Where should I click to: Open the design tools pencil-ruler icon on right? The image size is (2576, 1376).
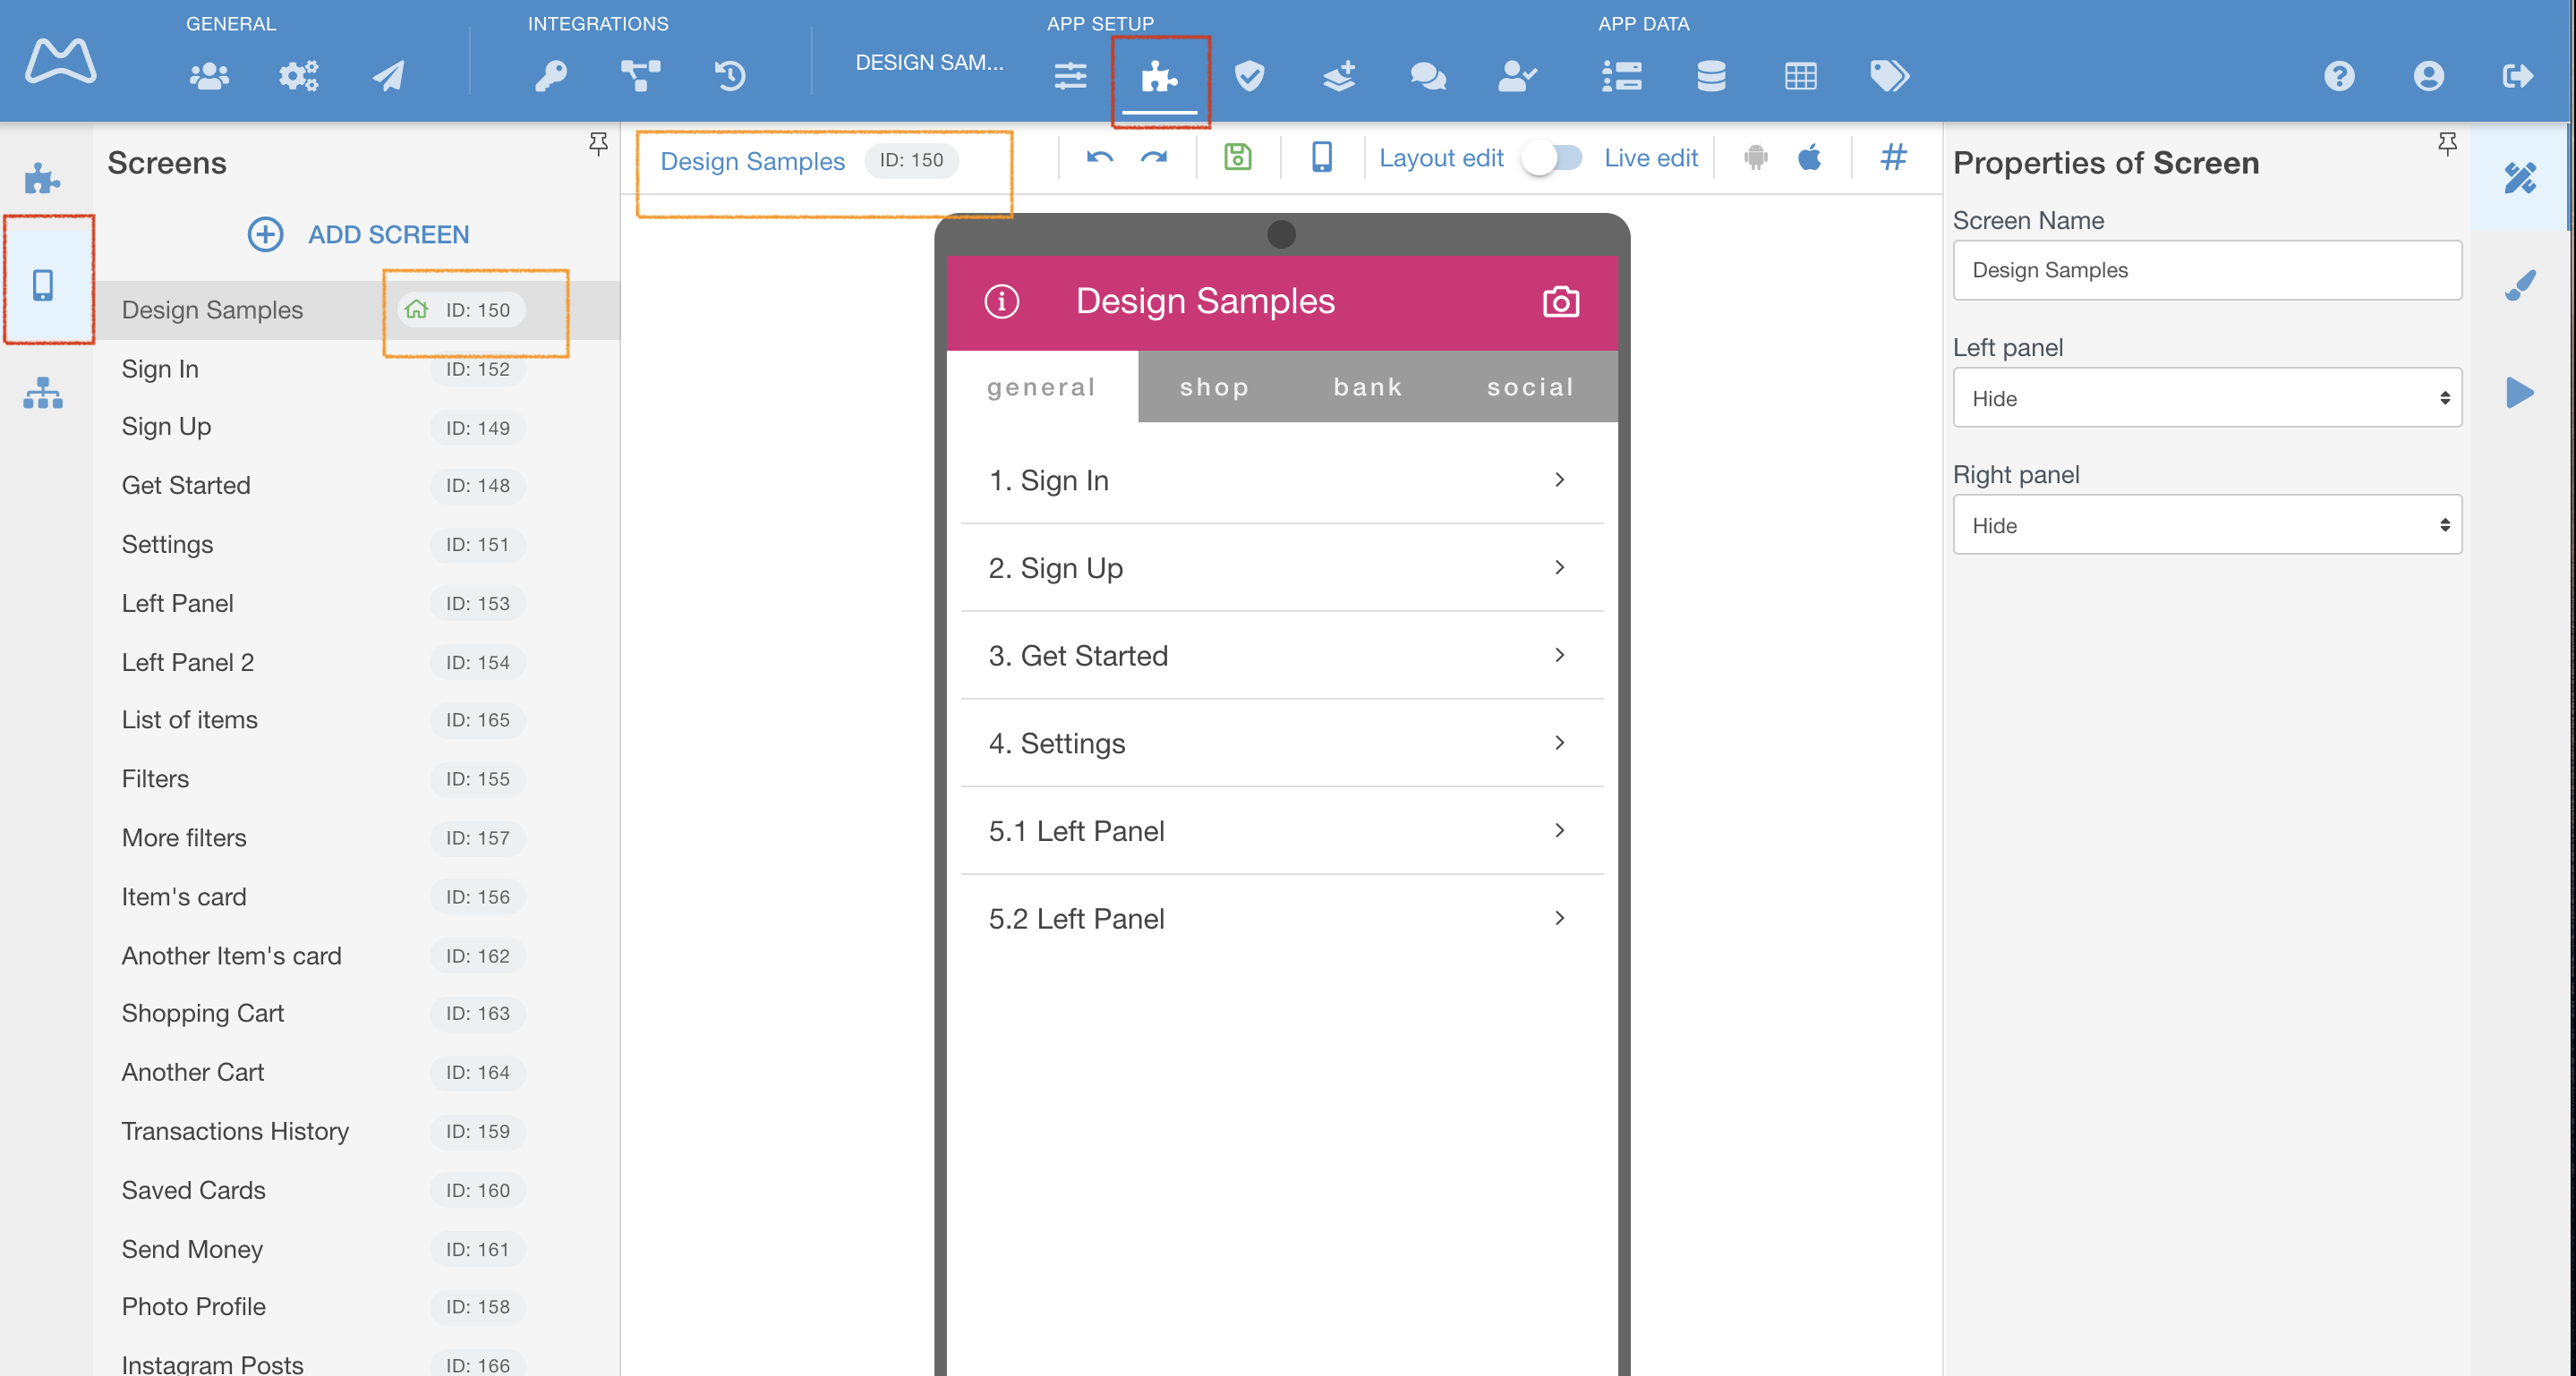point(2520,178)
